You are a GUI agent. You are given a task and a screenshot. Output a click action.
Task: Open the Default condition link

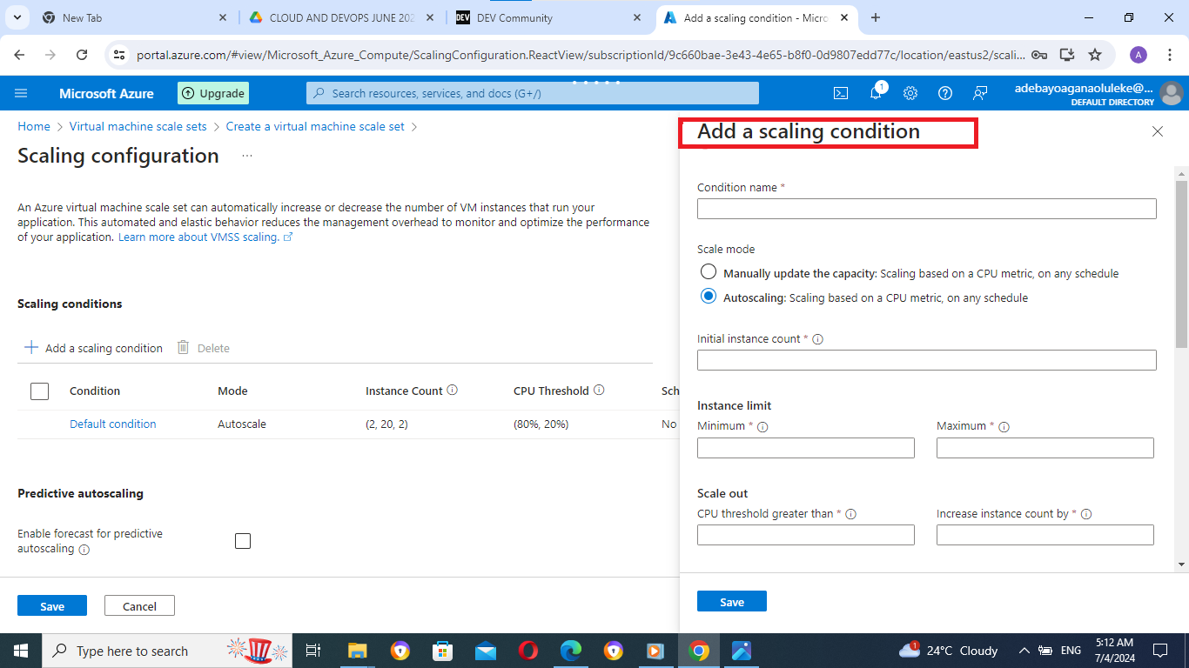point(113,424)
